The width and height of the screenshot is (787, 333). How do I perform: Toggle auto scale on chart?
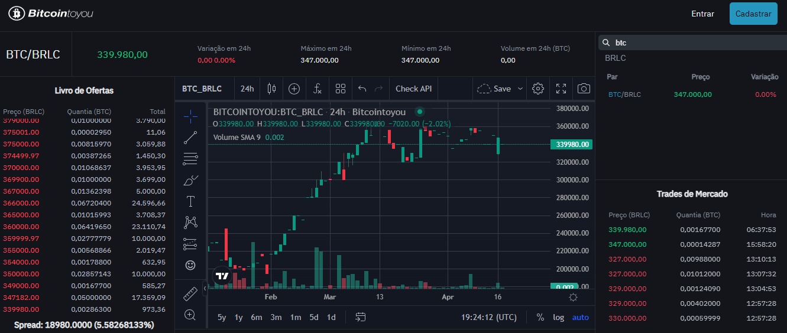[x=581, y=317]
